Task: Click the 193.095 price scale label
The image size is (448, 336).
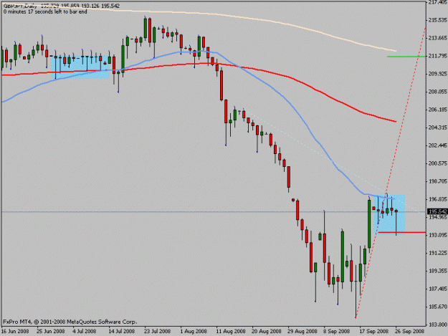Action: (x=437, y=235)
